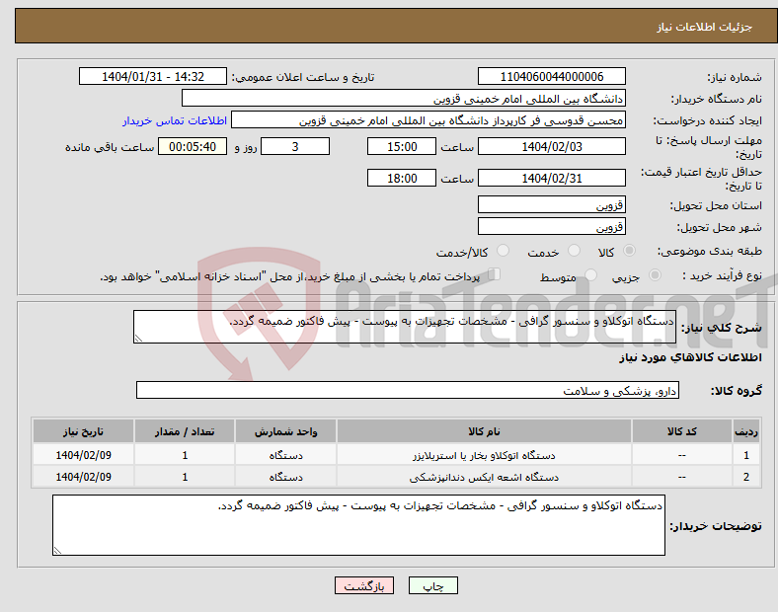
Task: Click the تاریخ نیاز column header
Action: click(x=83, y=431)
